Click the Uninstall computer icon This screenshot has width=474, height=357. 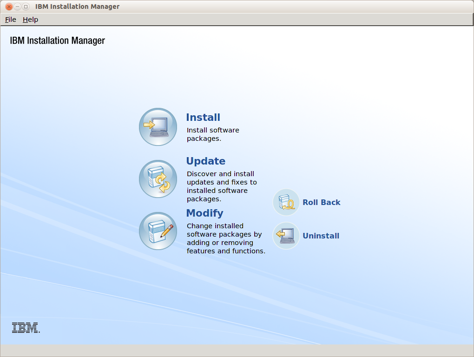[286, 236]
